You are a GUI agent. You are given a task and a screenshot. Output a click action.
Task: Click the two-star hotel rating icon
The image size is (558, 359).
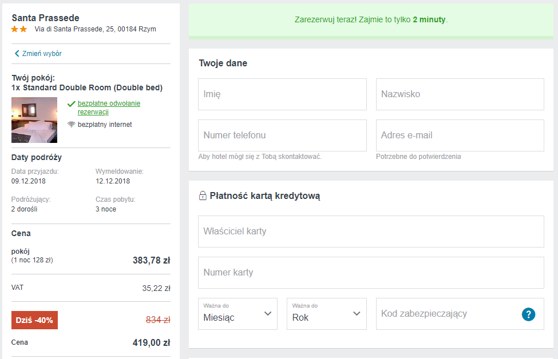click(19, 29)
